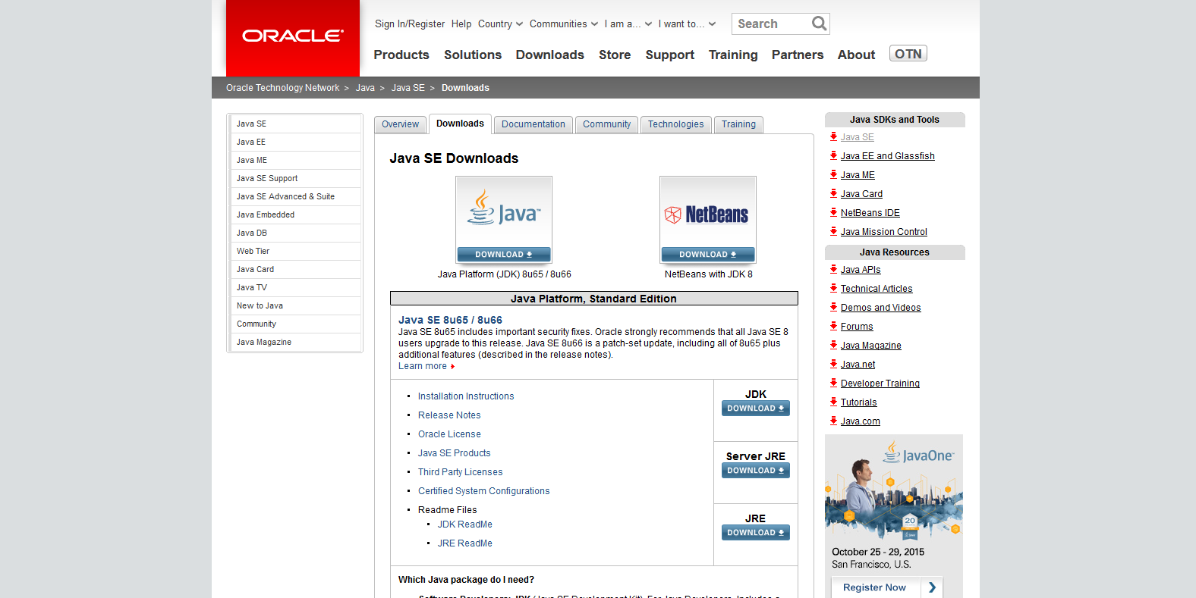Open the Downloads main menu
This screenshot has height=598, width=1196.
[550, 55]
